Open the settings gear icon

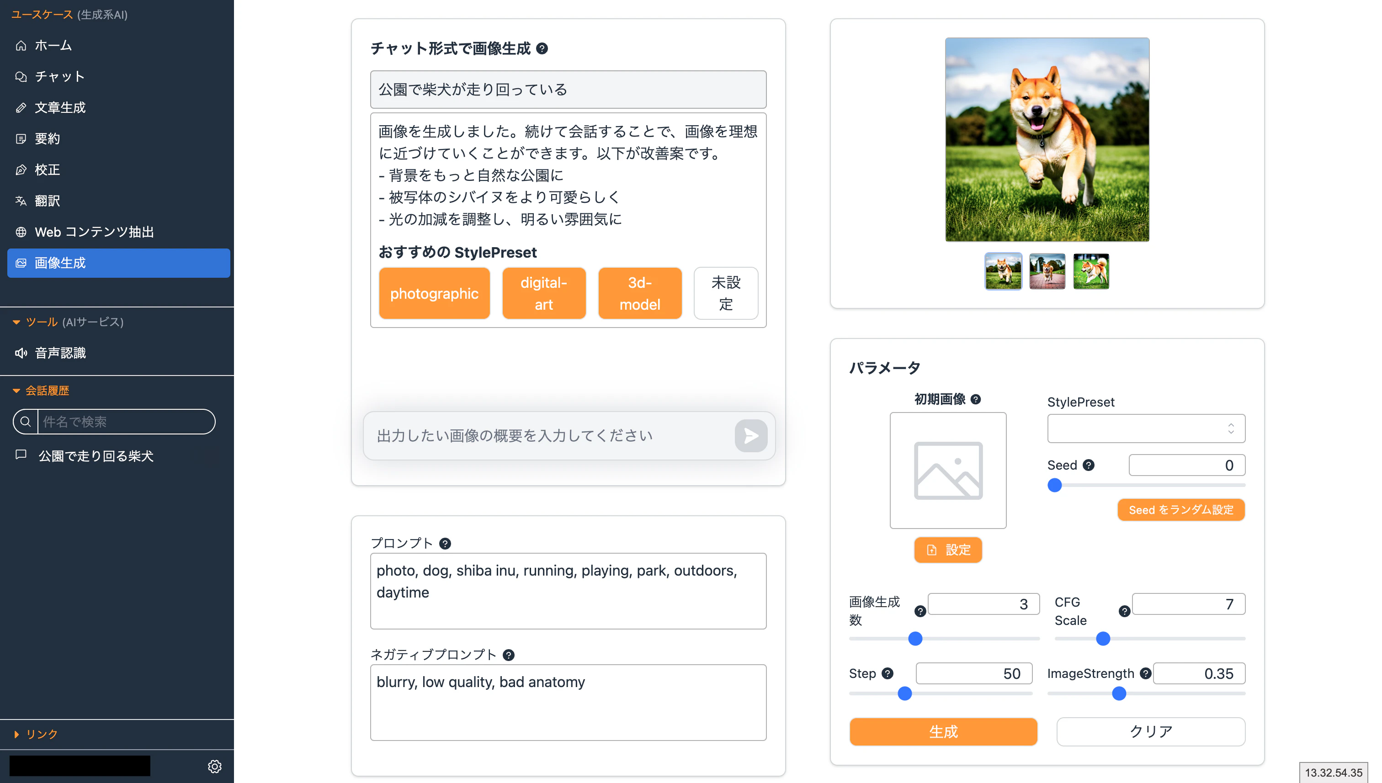(215, 767)
